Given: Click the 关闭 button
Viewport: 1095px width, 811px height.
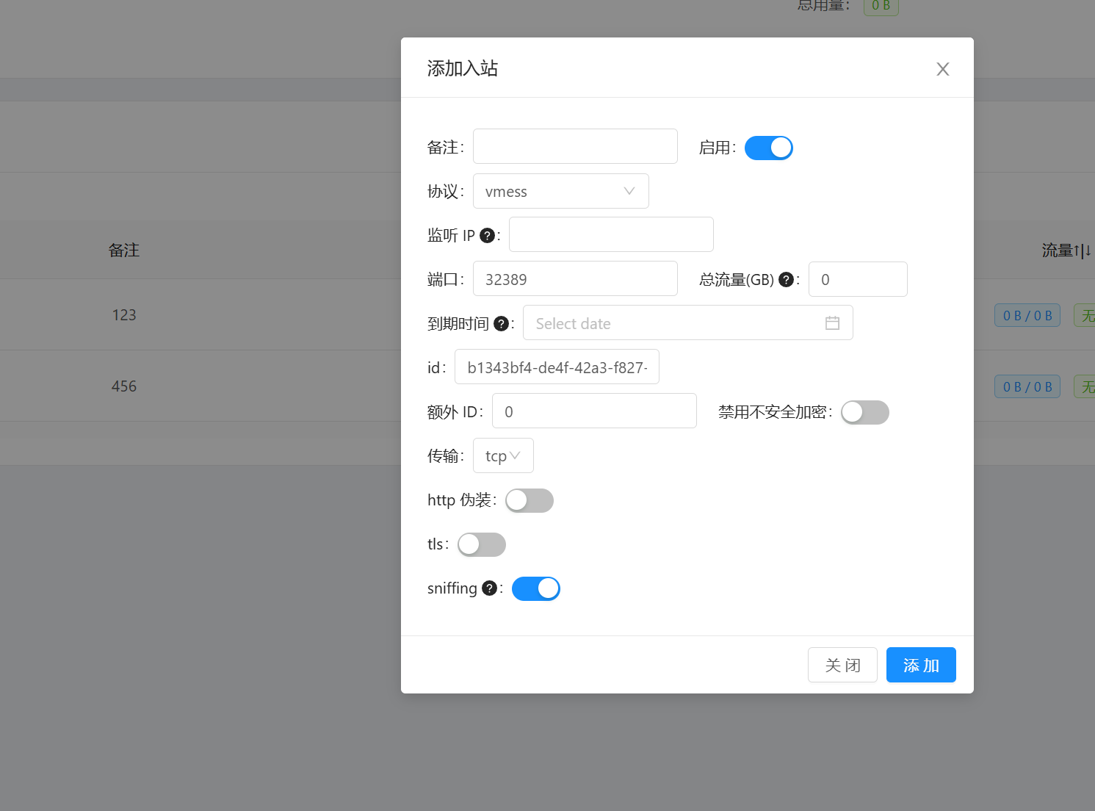Looking at the screenshot, I should pos(842,665).
